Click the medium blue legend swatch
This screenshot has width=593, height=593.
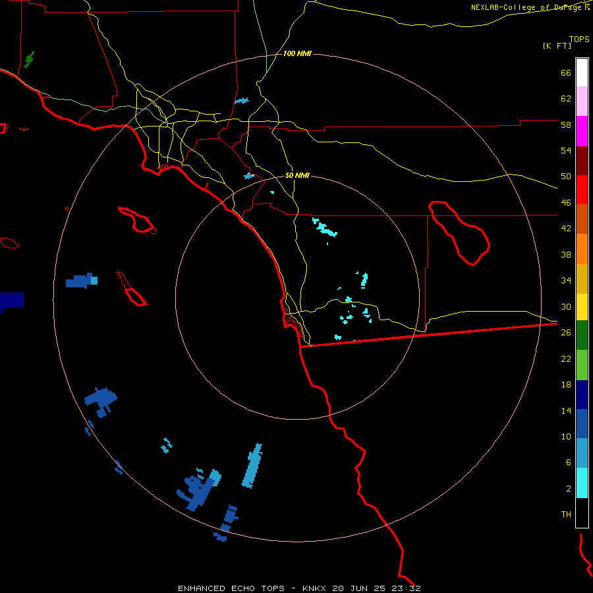pyautogui.click(x=582, y=424)
